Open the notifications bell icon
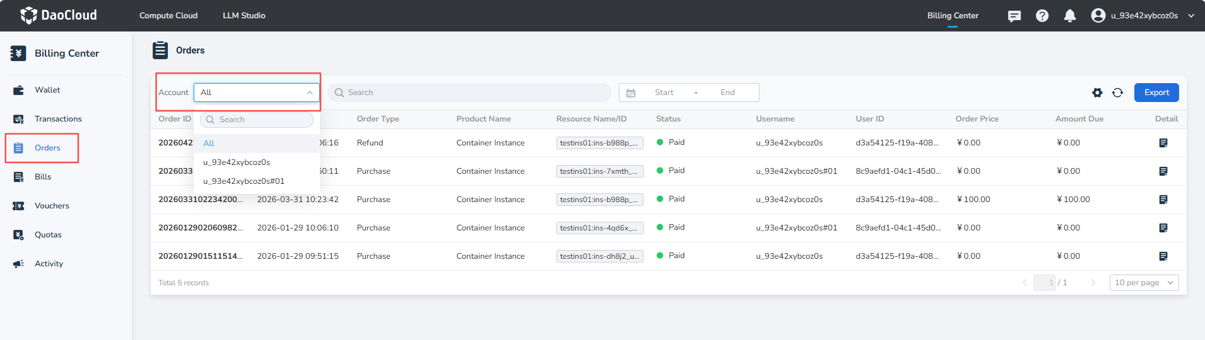This screenshot has width=1205, height=340. pos(1070,16)
